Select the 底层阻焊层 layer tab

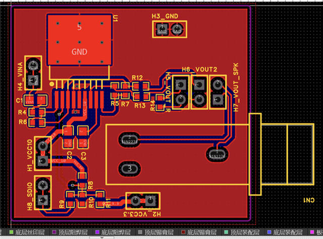tap(113, 232)
